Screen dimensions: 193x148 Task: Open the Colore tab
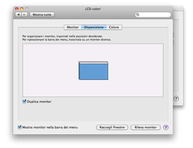click(114, 27)
